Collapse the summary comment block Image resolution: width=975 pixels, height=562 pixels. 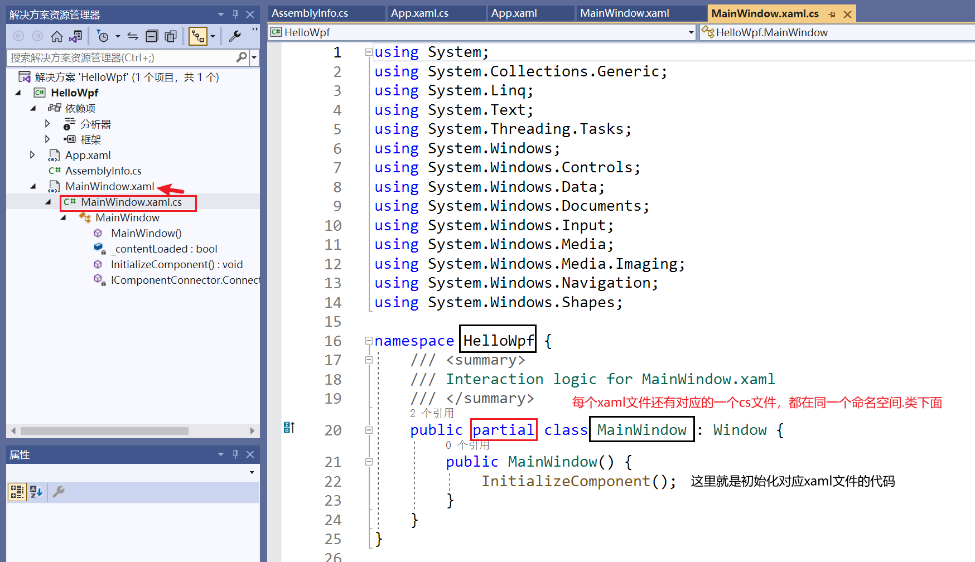tap(369, 360)
